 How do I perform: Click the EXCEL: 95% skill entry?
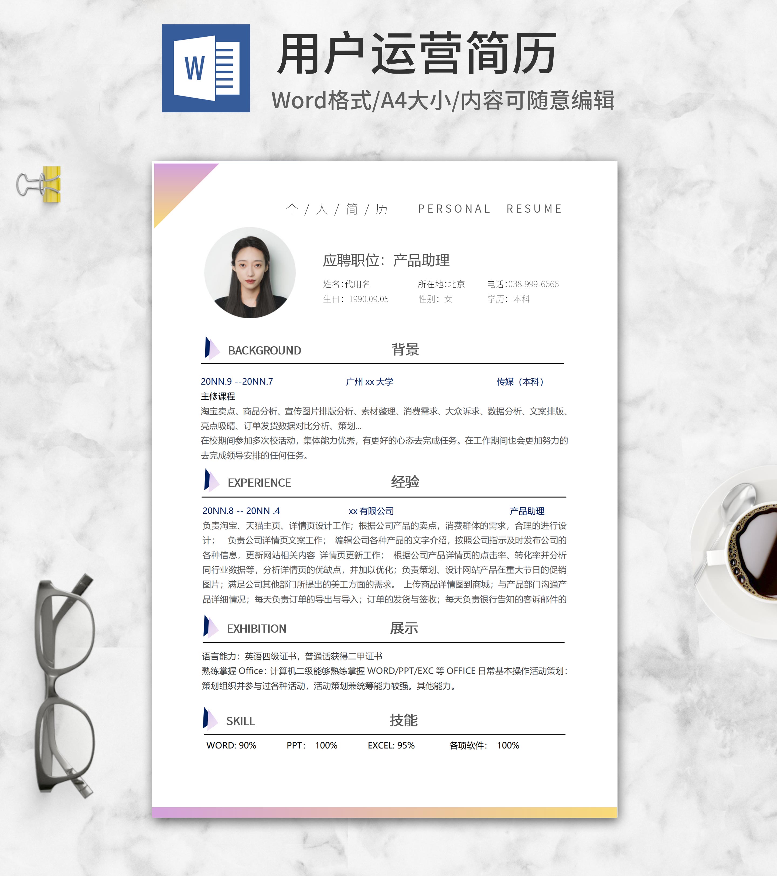click(391, 745)
